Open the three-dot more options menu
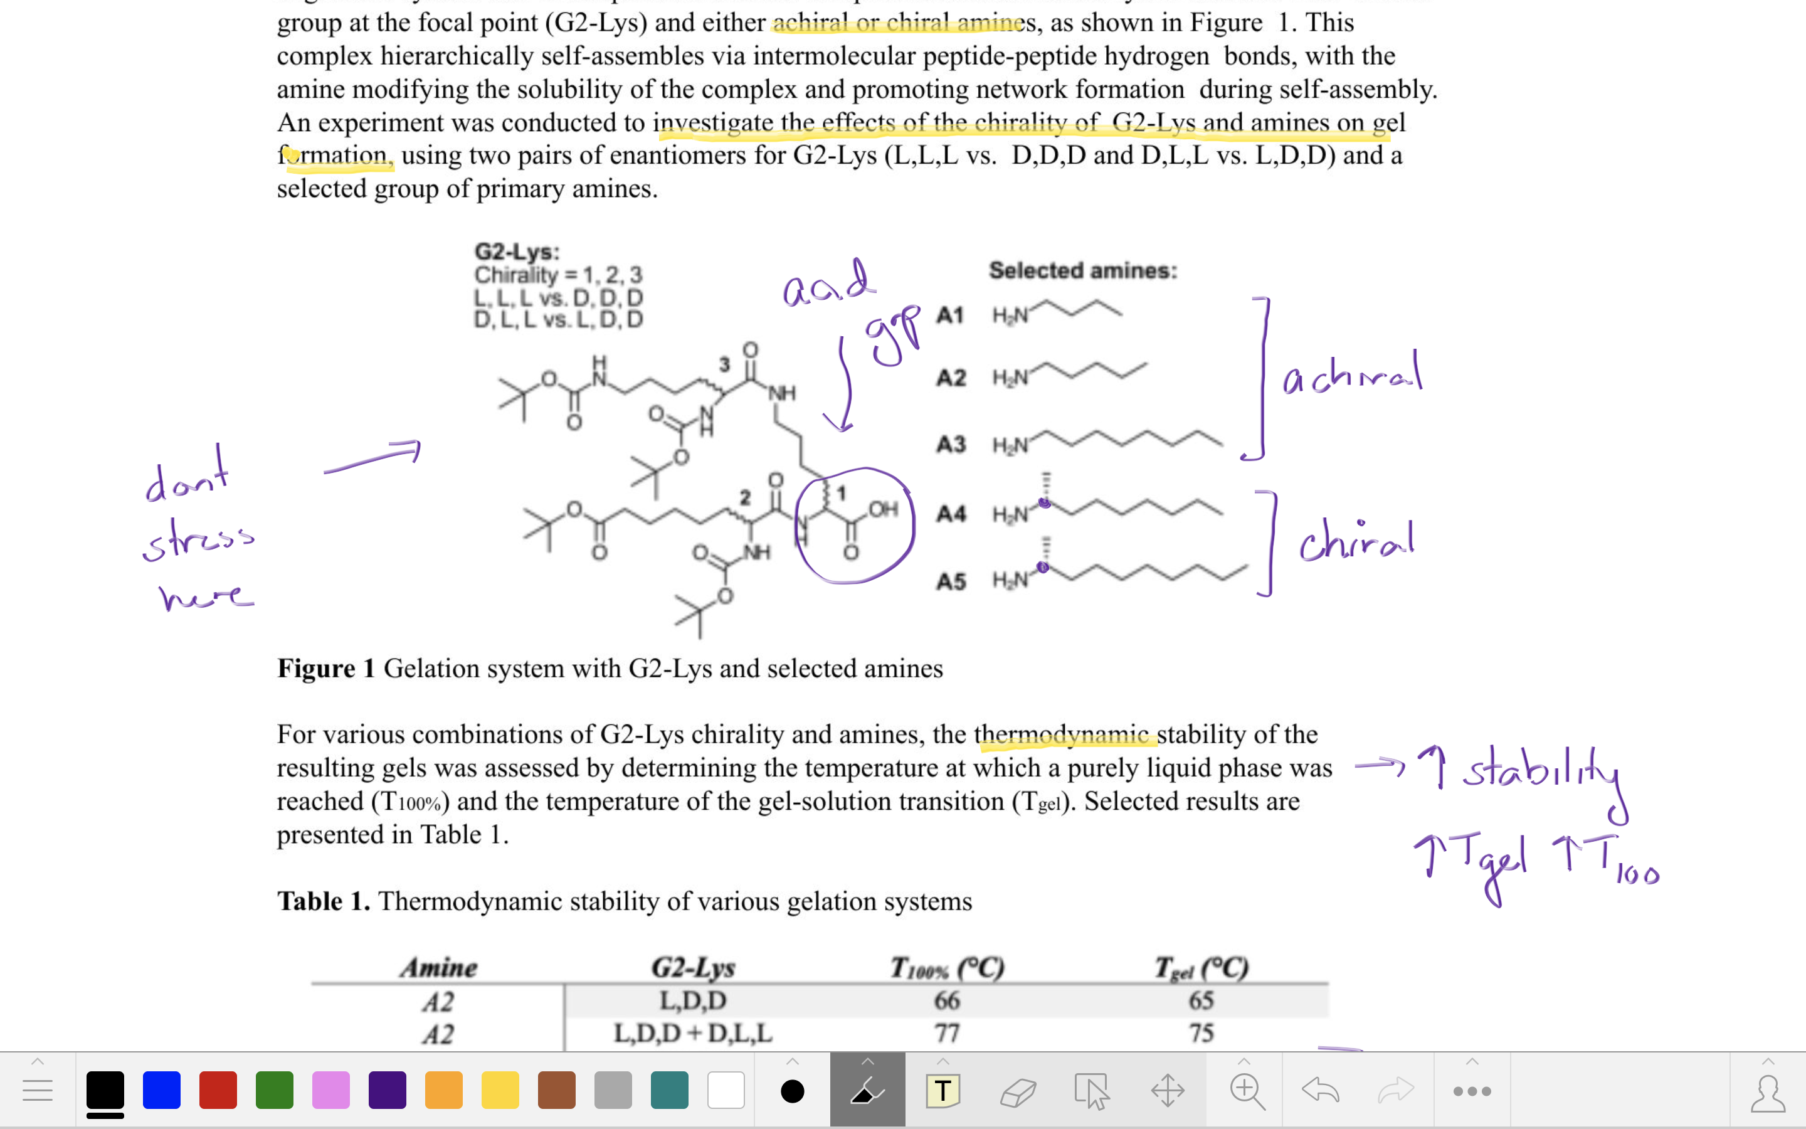This screenshot has height=1129, width=1806. point(1472,1091)
